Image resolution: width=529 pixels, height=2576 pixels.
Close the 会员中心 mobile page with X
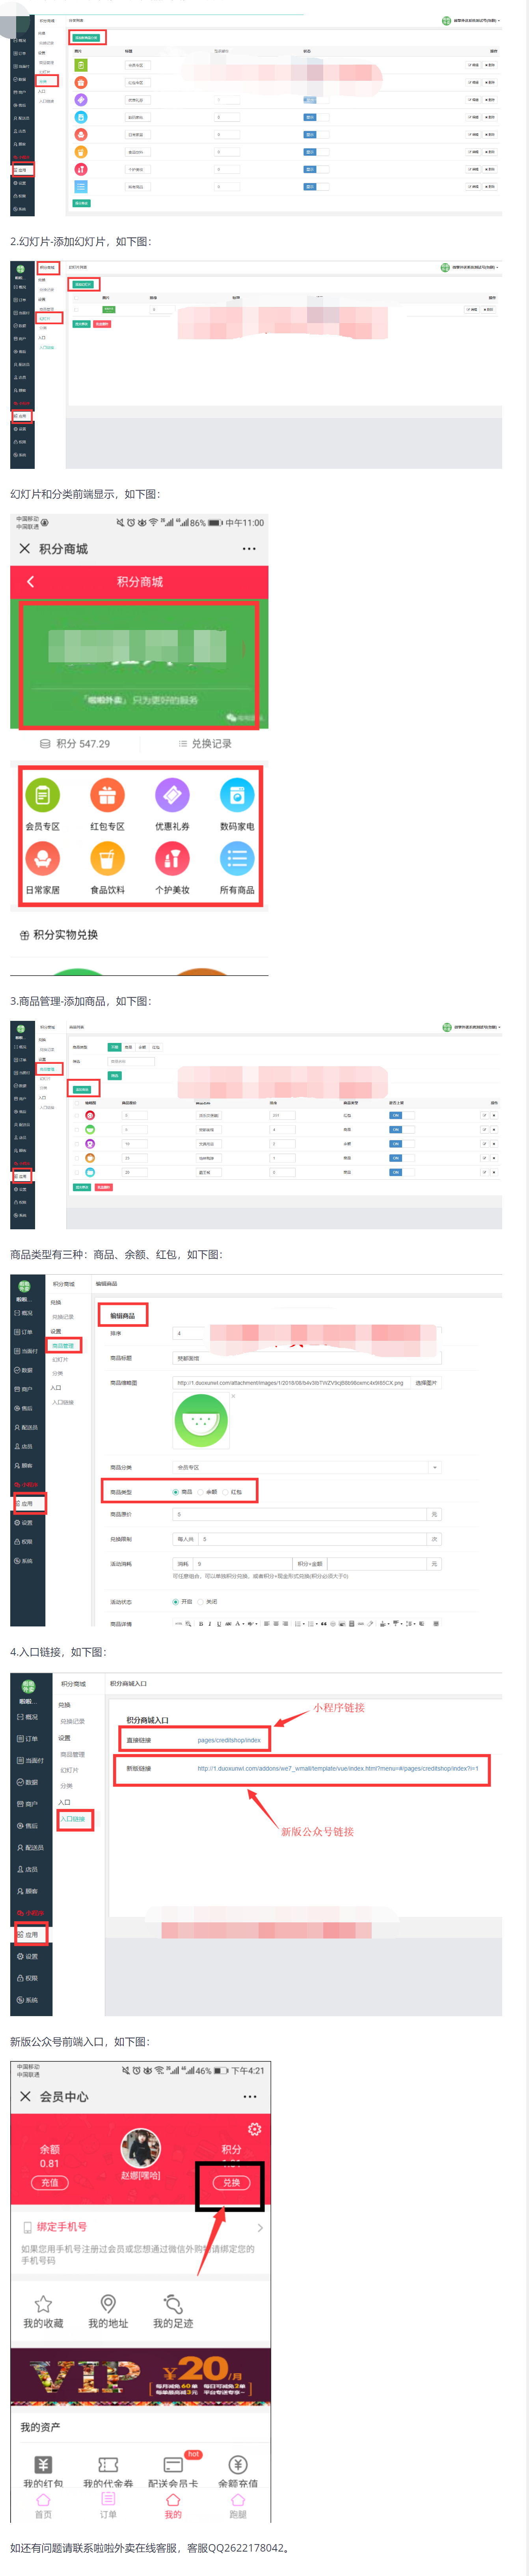[25, 2096]
